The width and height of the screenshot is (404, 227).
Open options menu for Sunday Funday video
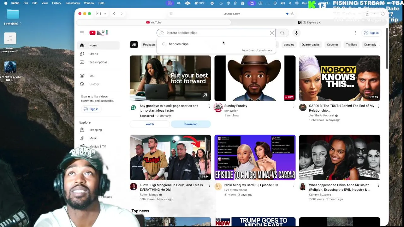pyautogui.click(x=294, y=106)
